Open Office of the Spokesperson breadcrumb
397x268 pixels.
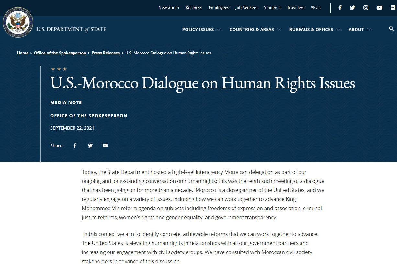point(60,53)
